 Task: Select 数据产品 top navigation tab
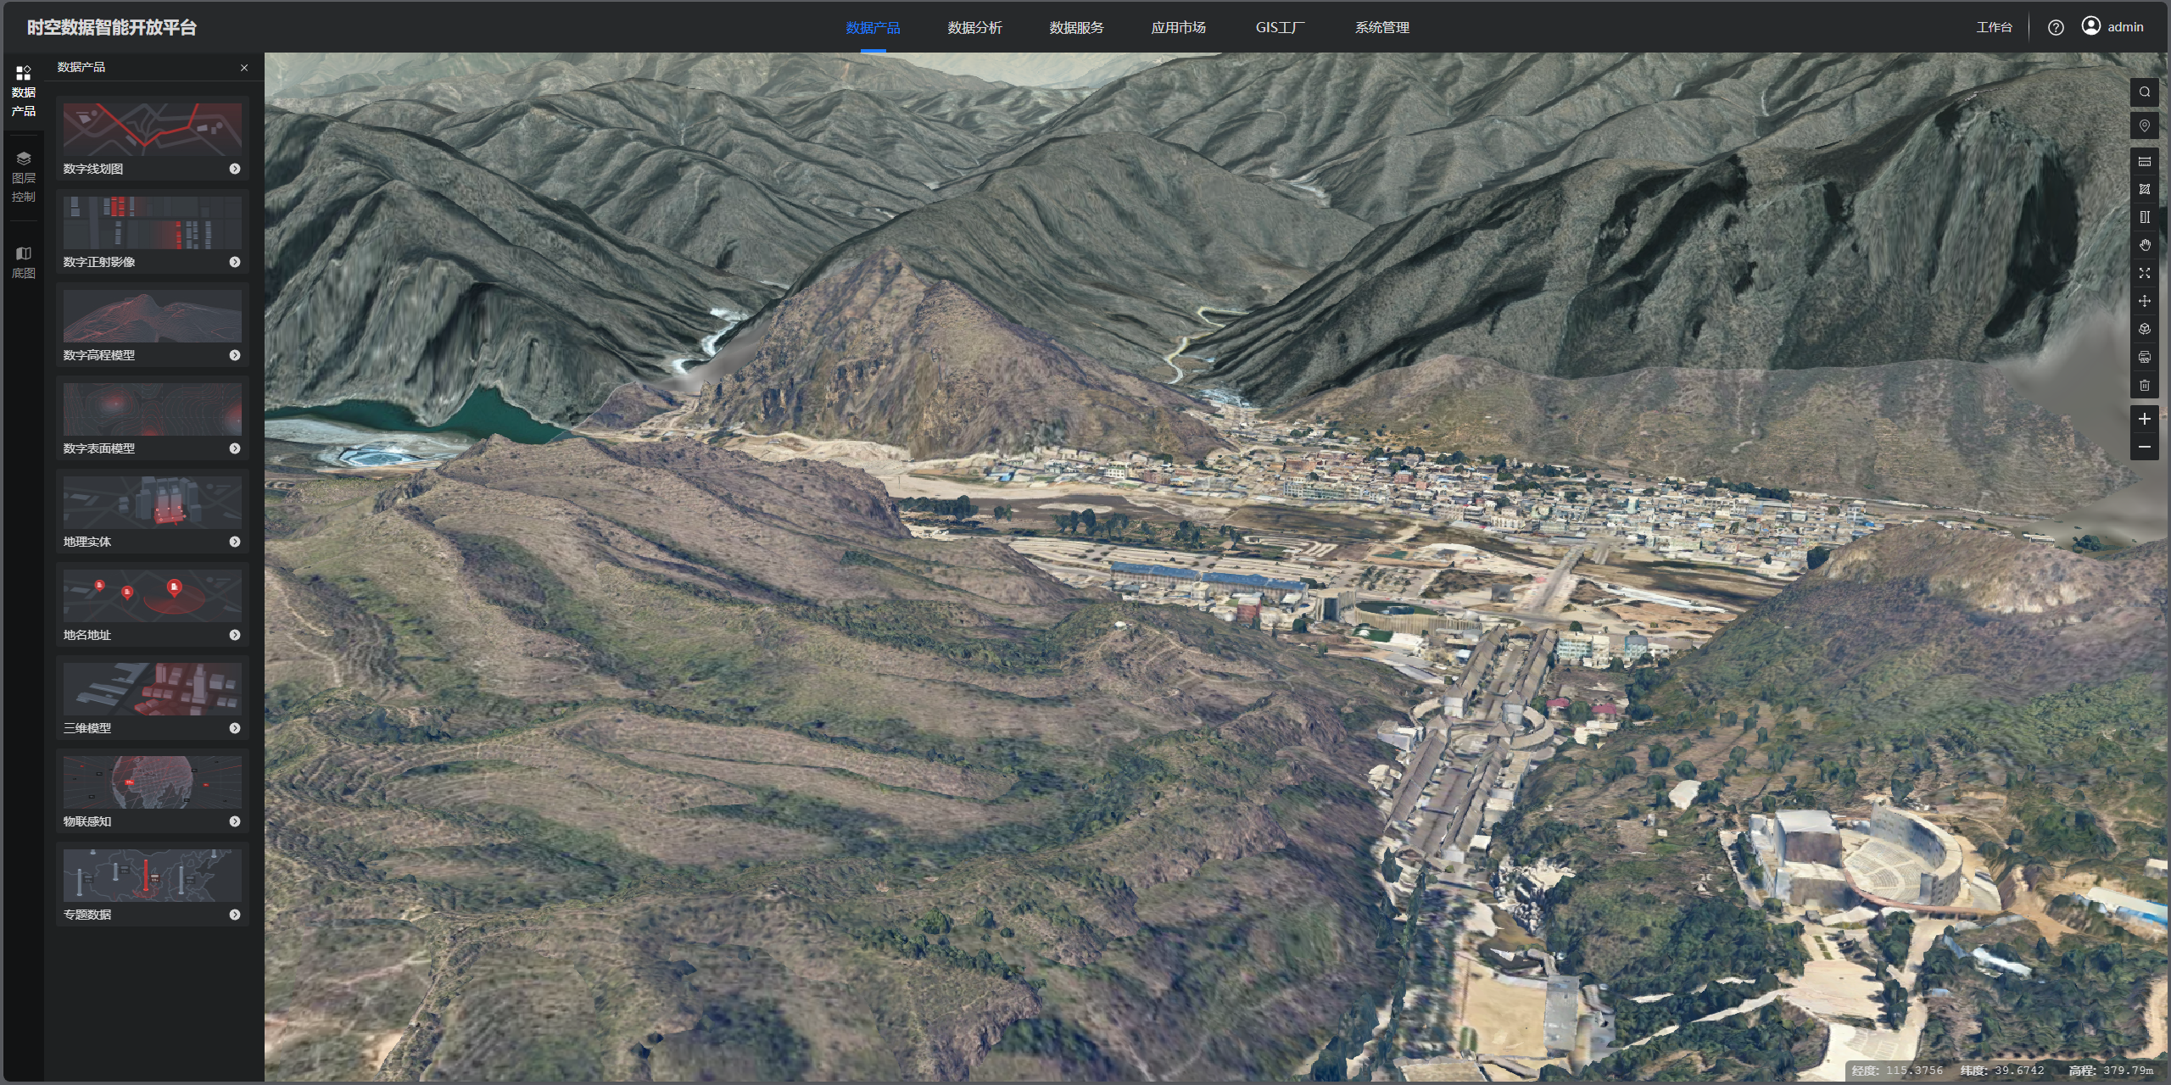coord(873,27)
